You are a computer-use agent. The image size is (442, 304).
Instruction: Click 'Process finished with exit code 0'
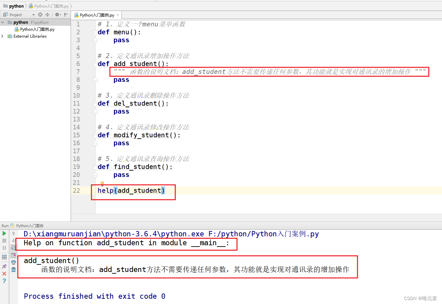tap(94, 296)
